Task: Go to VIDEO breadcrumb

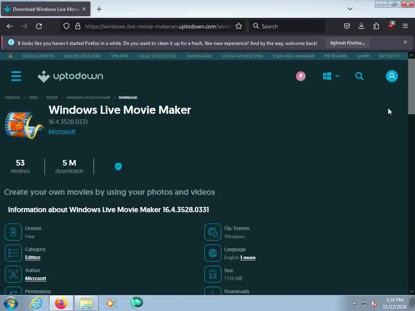Action: tap(33, 98)
